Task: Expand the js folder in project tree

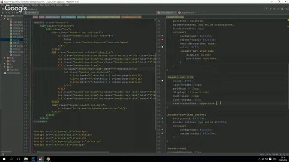Action: click(x=5, y=64)
